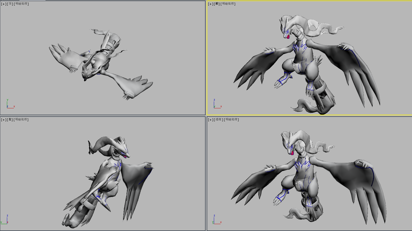412x231 pixels.
Task: Click the 前 view label menu
Action: (x=217, y=4)
